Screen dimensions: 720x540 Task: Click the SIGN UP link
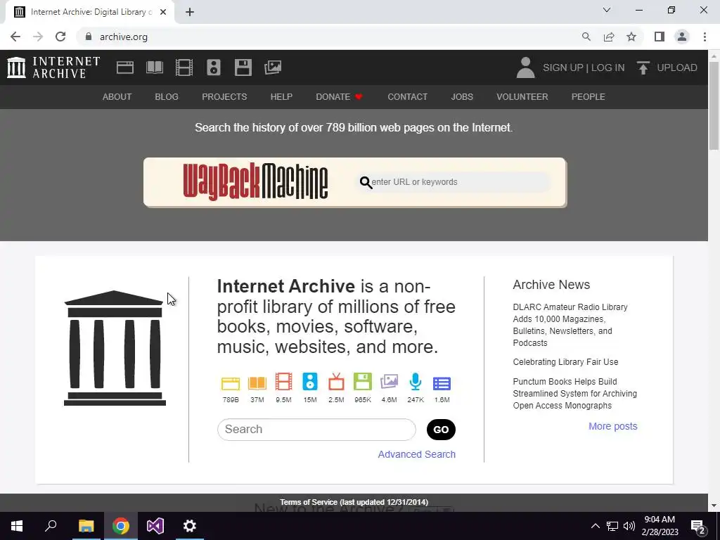coord(563,67)
